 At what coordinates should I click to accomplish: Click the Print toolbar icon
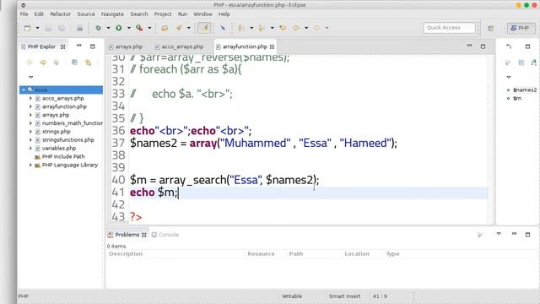79,28
